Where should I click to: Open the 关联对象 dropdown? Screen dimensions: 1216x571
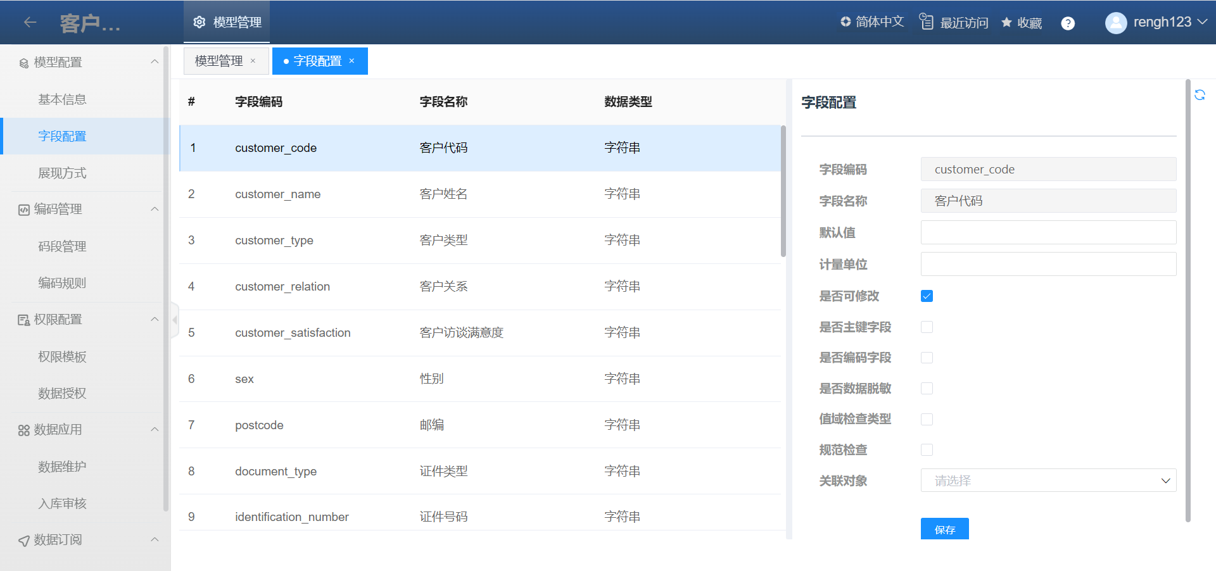tap(1048, 480)
